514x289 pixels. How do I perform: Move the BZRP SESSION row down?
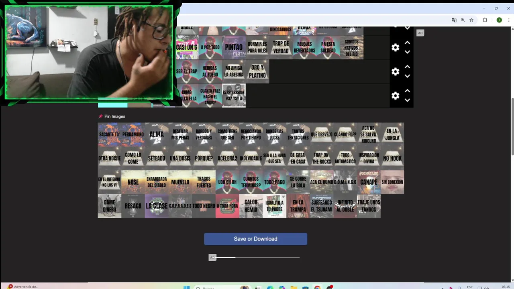click(x=407, y=100)
